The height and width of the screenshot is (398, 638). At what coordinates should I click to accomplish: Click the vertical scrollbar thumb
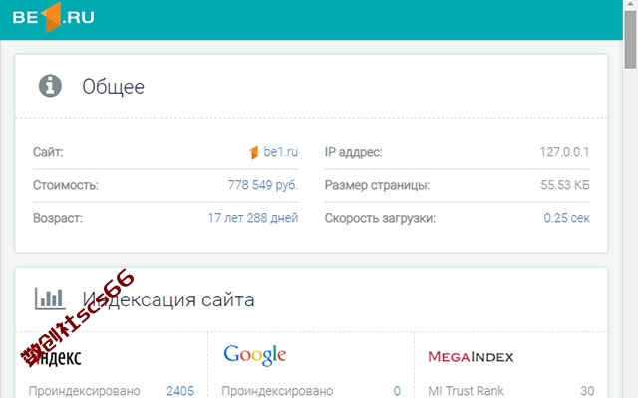[x=630, y=40]
